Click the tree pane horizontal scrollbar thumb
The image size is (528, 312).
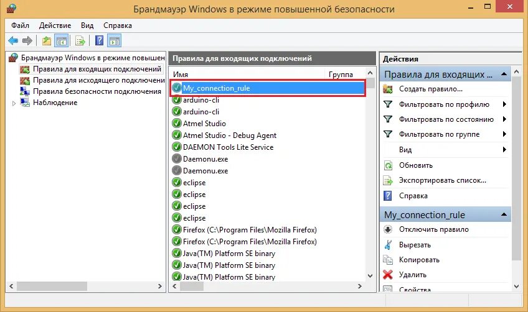tap(52, 286)
